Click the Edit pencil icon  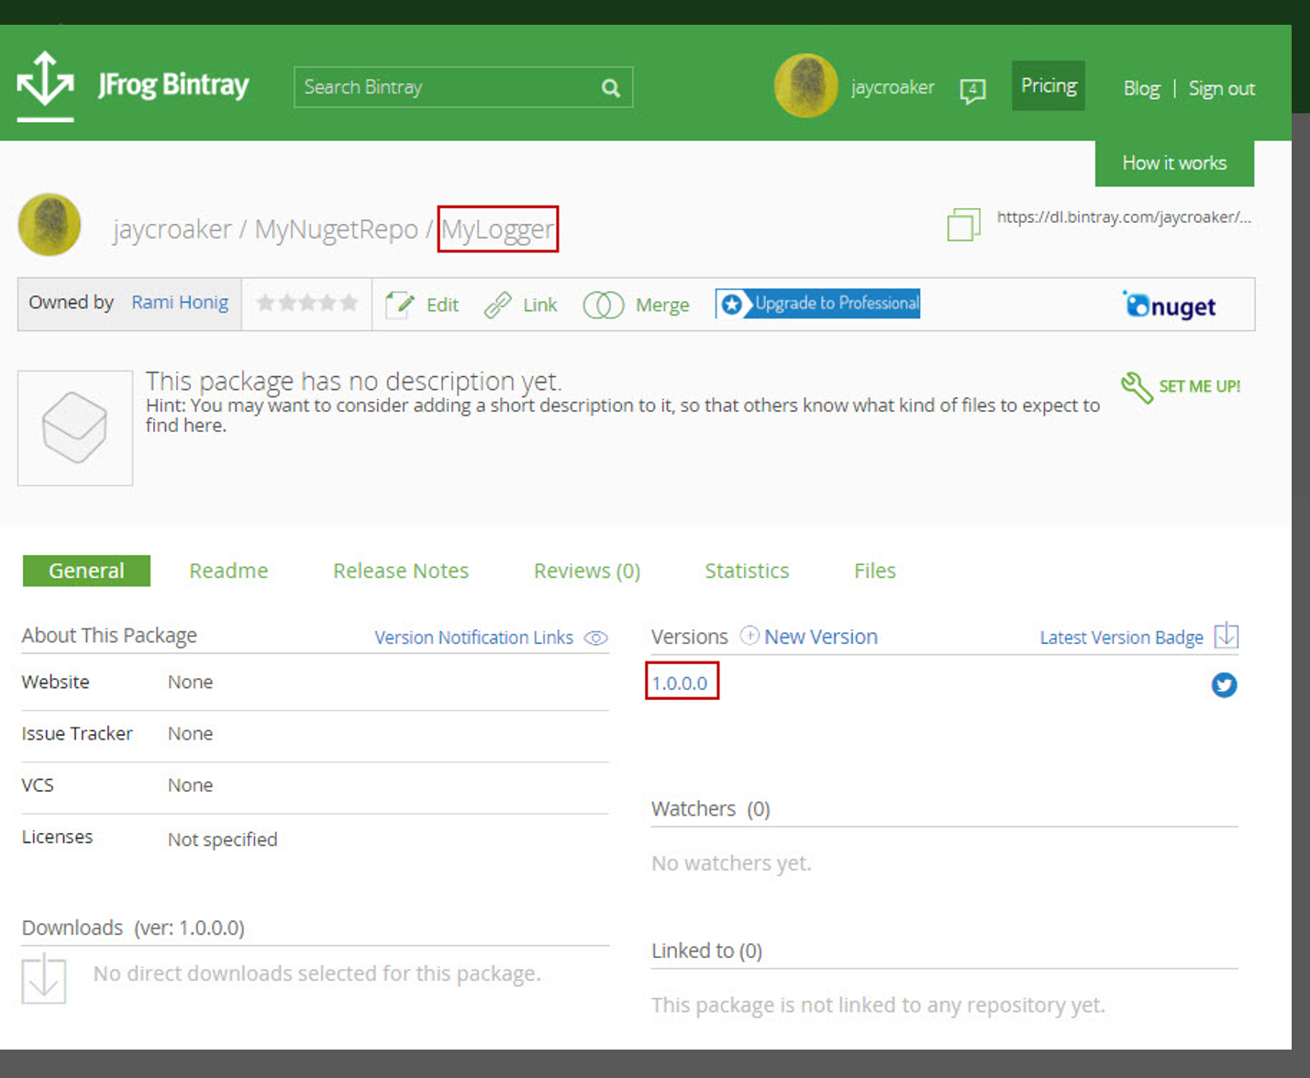click(x=400, y=305)
